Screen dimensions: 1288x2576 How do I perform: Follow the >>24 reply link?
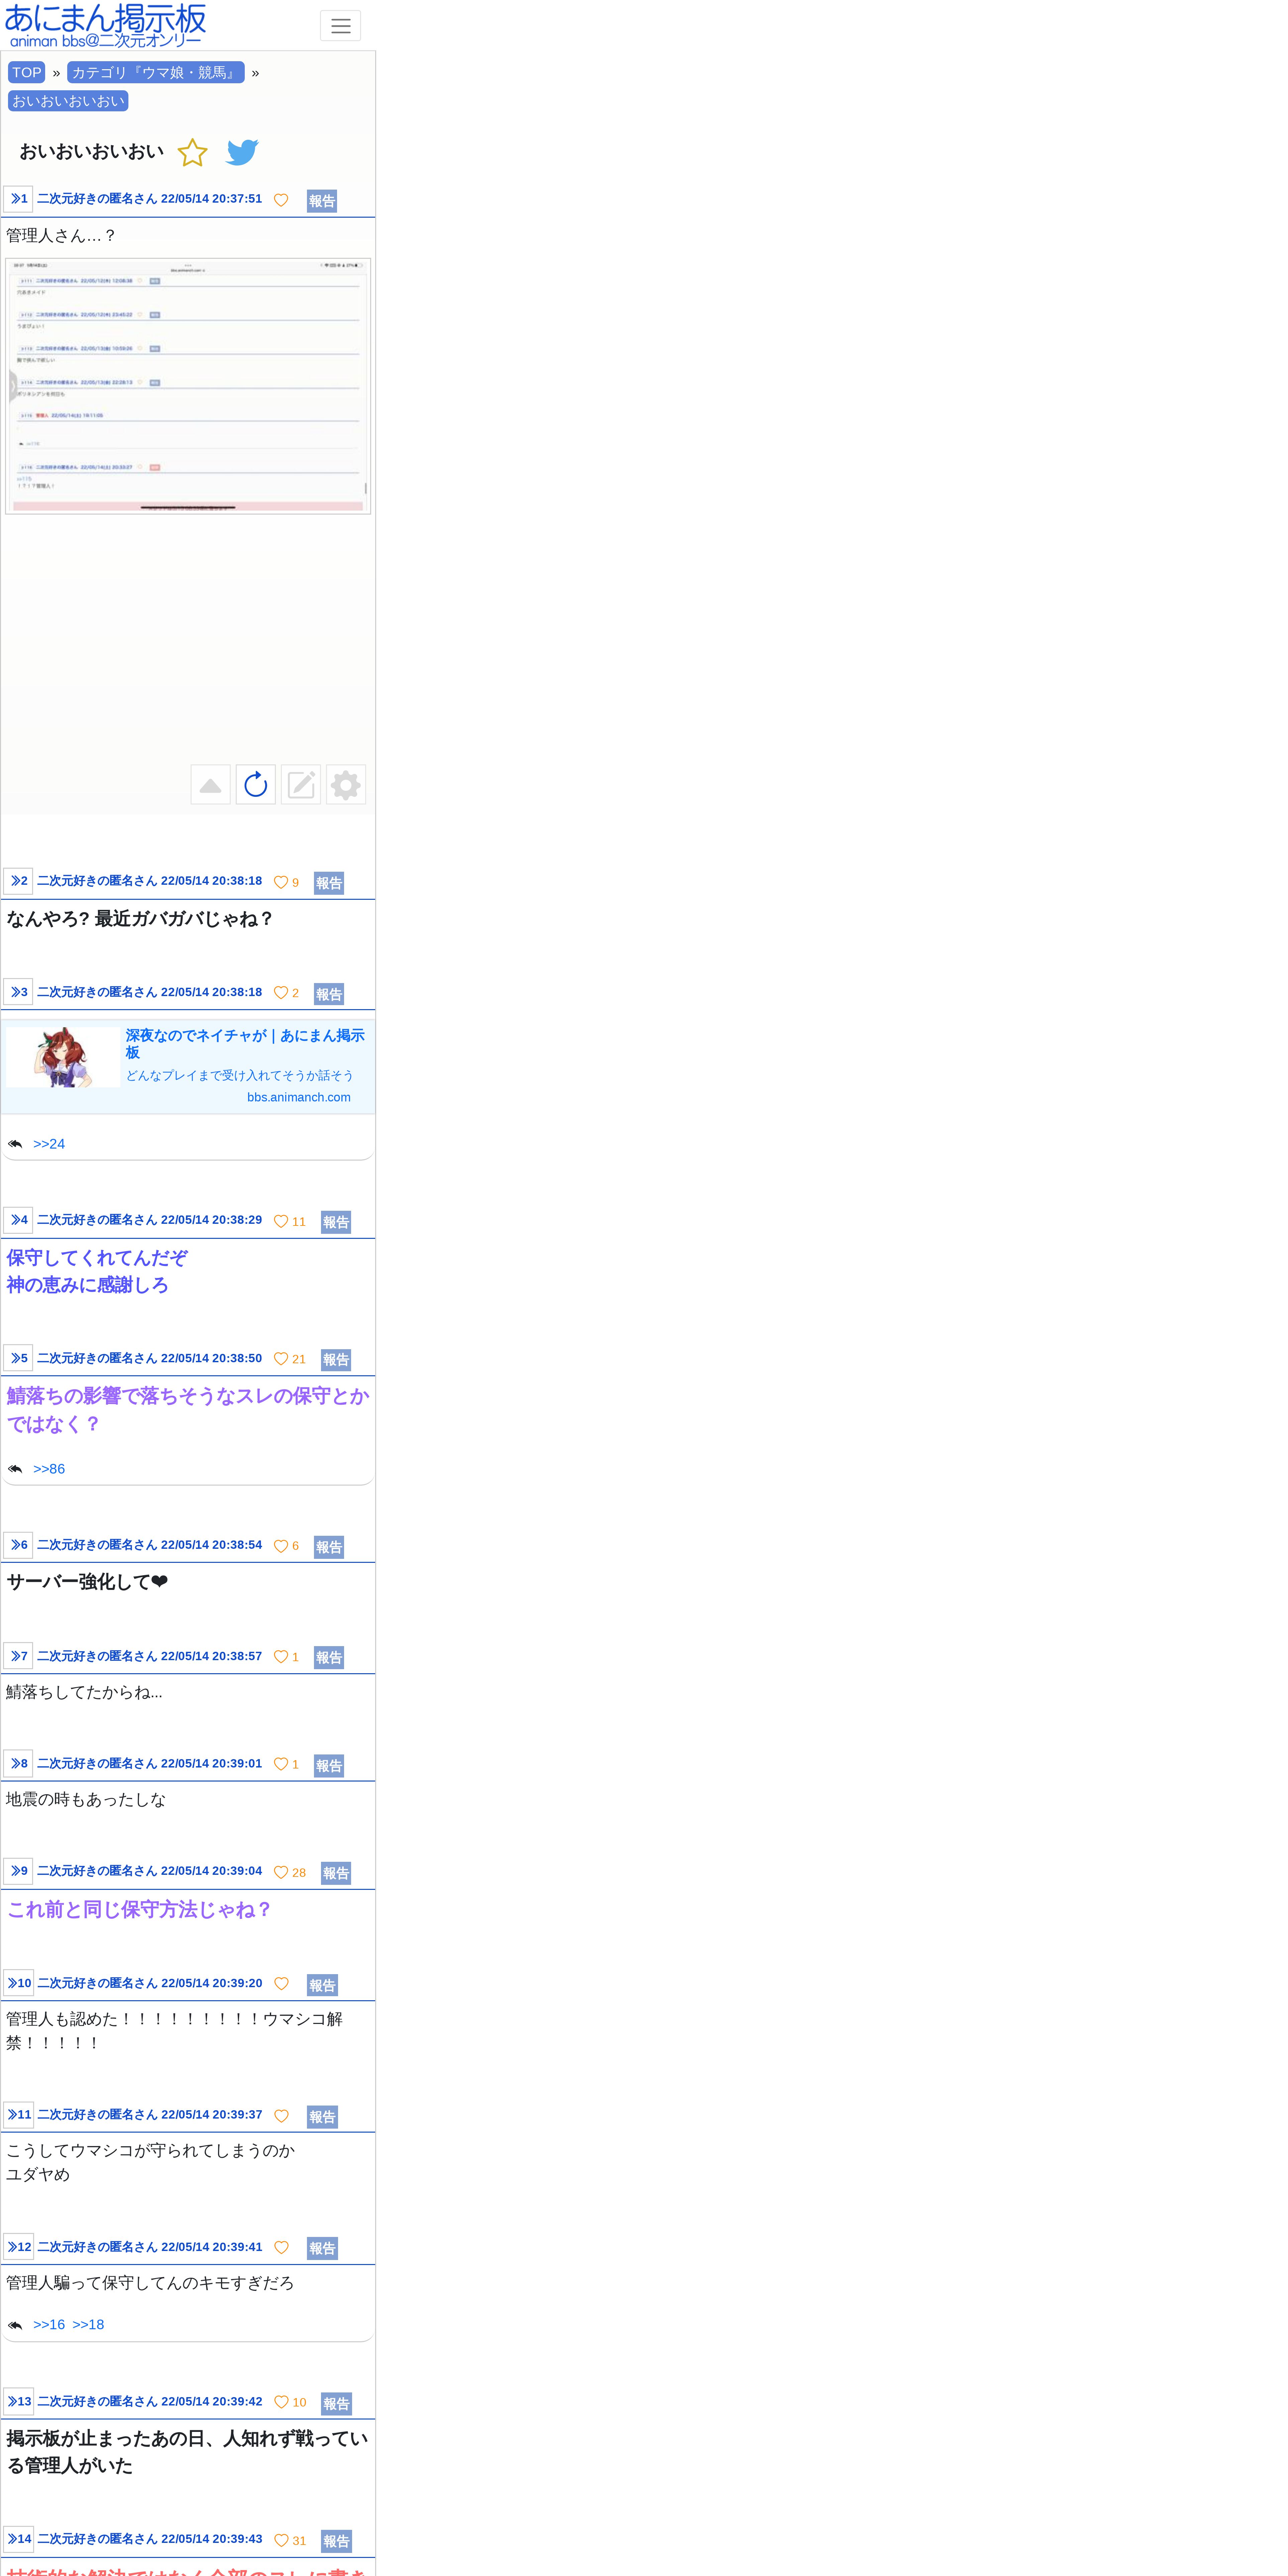[49, 1144]
